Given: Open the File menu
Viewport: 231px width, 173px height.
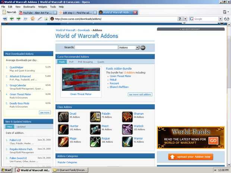Looking at the screenshot, I should (x=3, y=7).
